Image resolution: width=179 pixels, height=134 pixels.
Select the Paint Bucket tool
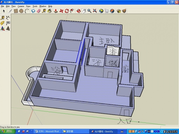(50, 11)
